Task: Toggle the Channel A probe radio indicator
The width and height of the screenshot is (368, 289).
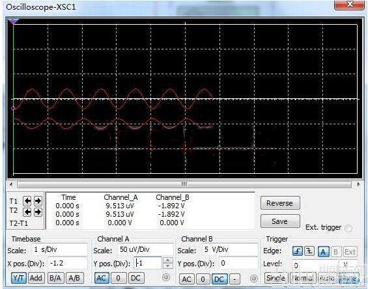Action: coord(166,277)
